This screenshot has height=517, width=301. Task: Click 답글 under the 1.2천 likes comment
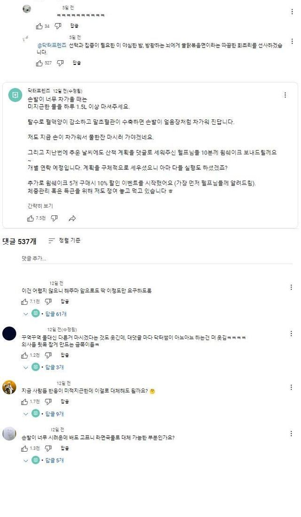coord(65,355)
